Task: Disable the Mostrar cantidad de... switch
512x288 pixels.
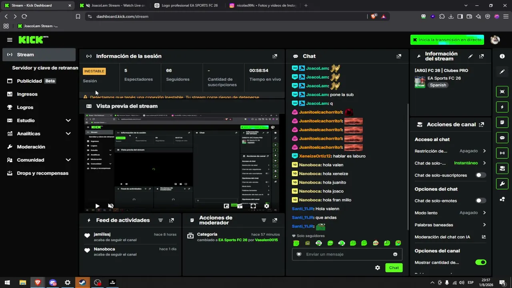Action: 481,262
